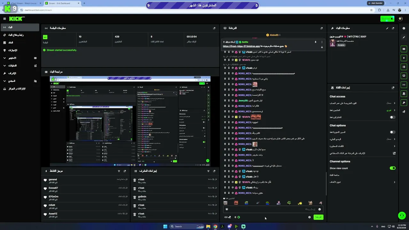409x230 pixels.
Task: Open الإنزالات و الجوائز (drops and rewards) in sidebar
Action: [x=20, y=89]
